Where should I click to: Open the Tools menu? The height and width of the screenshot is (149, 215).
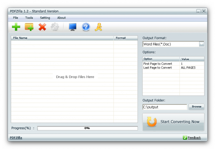(29, 18)
